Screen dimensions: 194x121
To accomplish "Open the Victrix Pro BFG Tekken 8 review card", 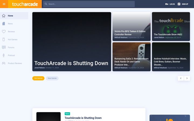I will tap(131, 26).
